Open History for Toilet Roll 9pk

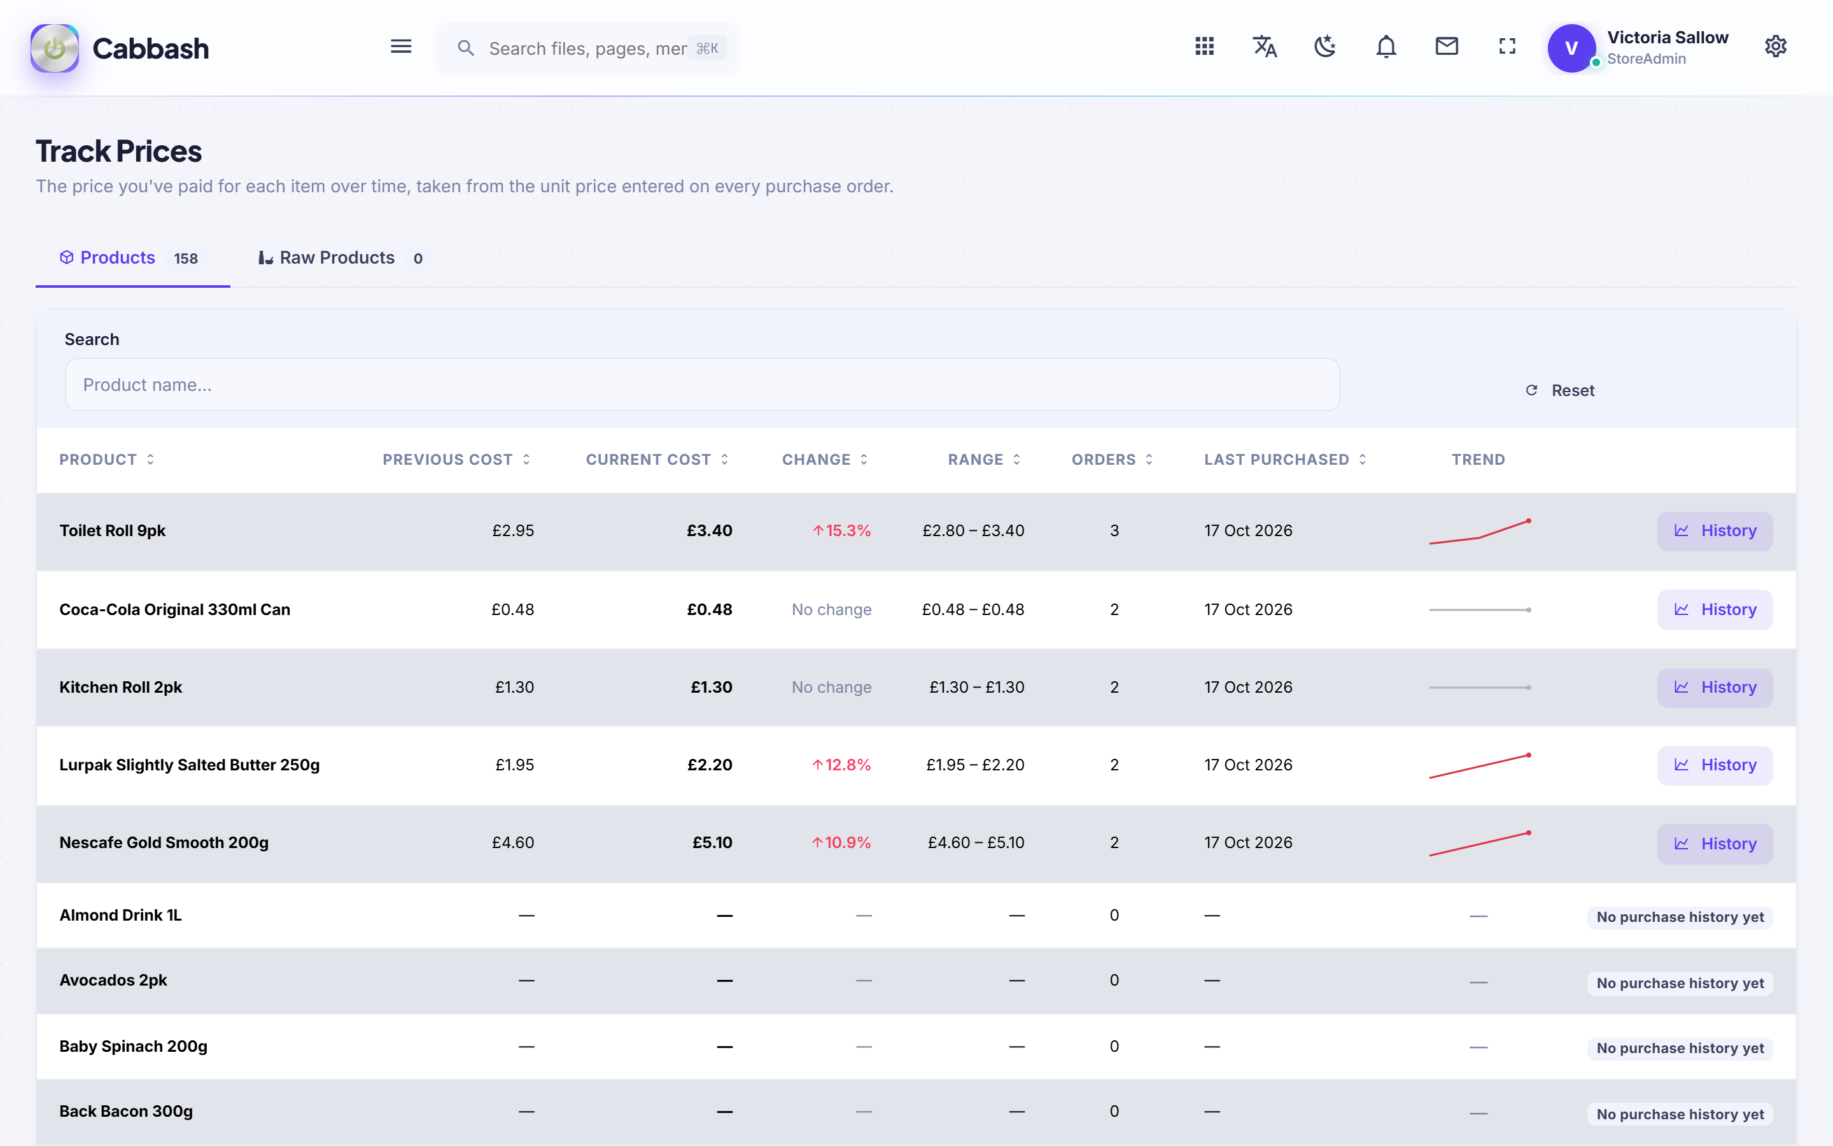pyautogui.click(x=1714, y=530)
